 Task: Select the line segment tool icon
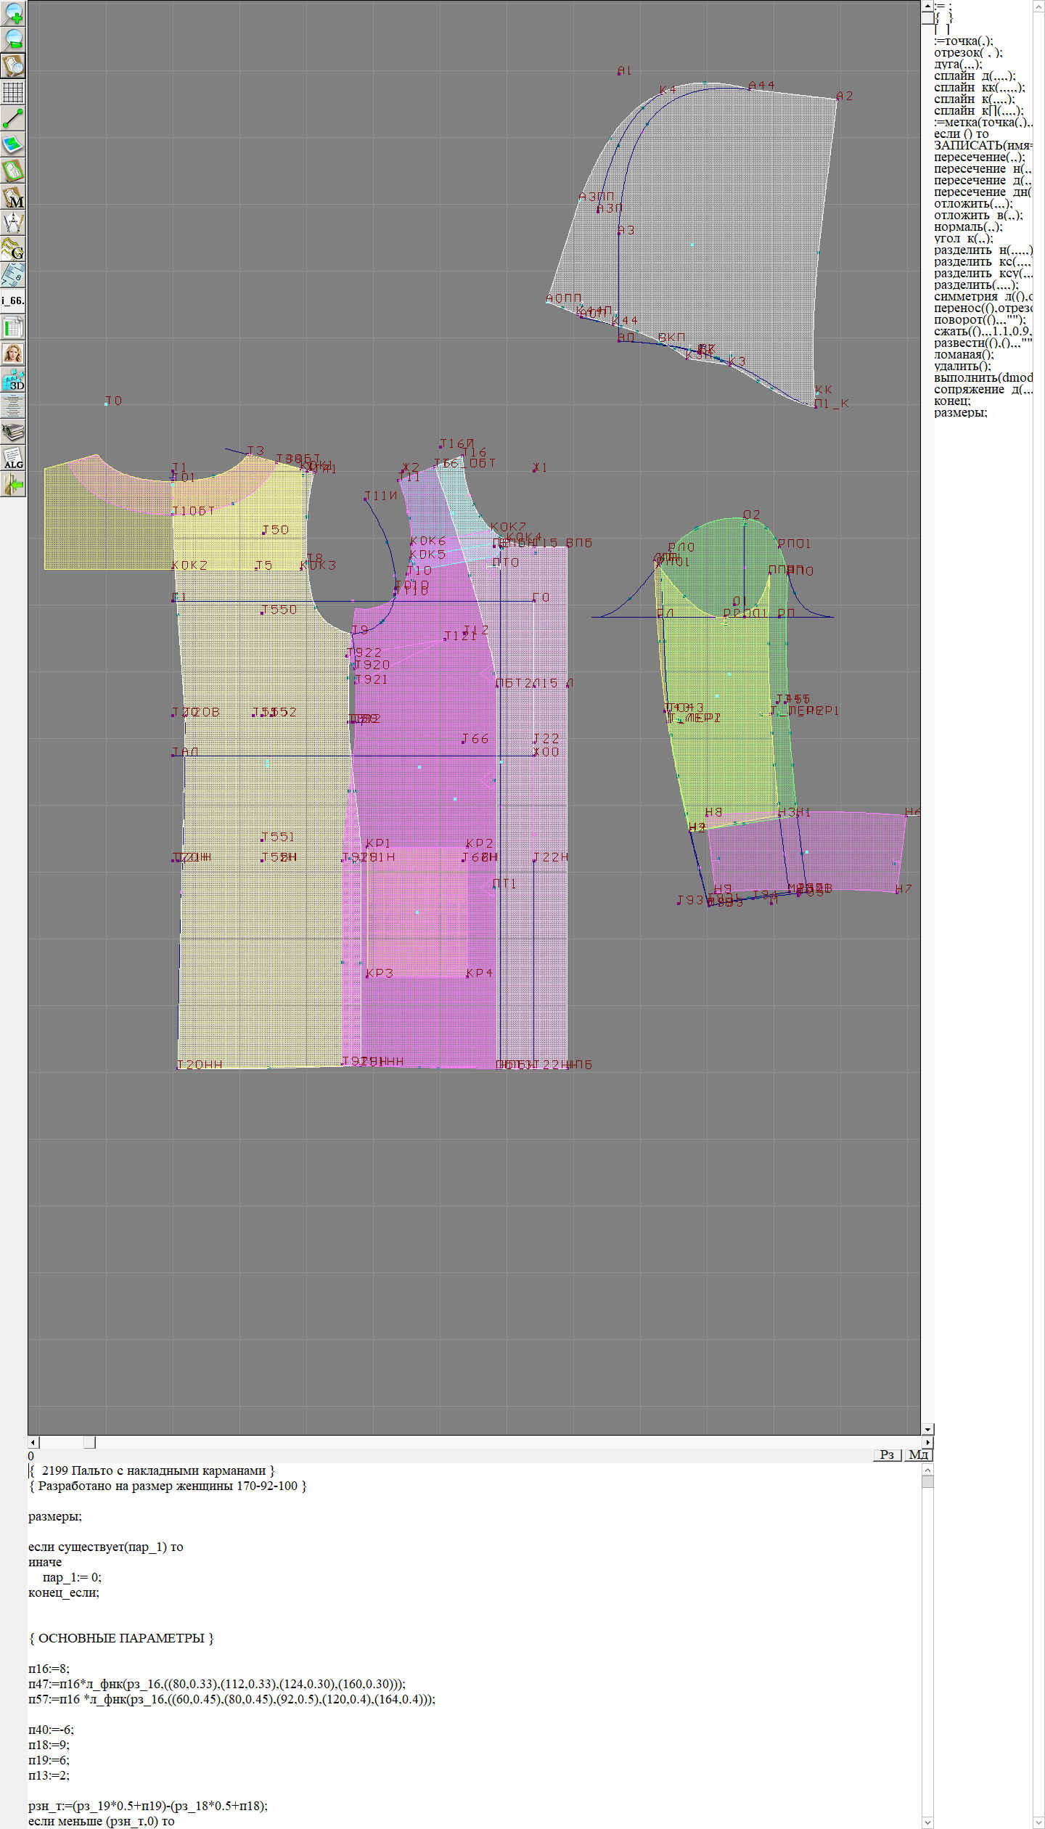click(x=13, y=118)
